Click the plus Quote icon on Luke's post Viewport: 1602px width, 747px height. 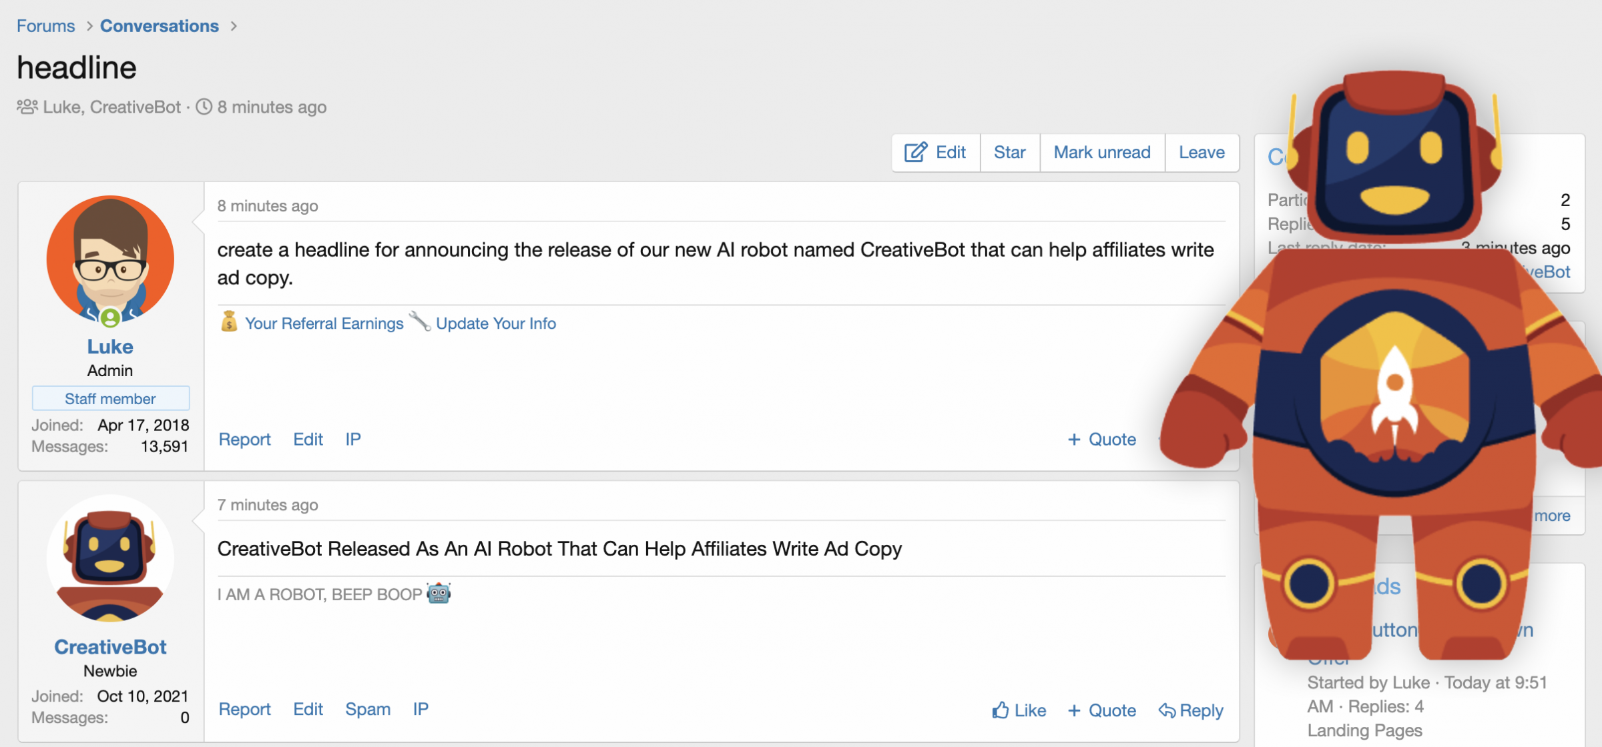coord(1074,440)
